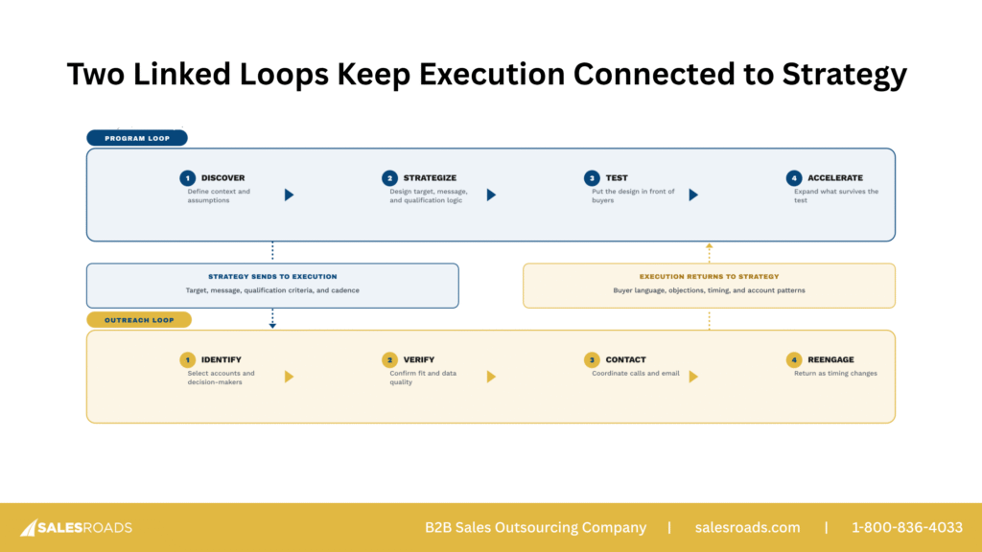Click the number 1 badge beside IDENTIFY
The height and width of the screenshot is (552, 982).
point(187,360)
